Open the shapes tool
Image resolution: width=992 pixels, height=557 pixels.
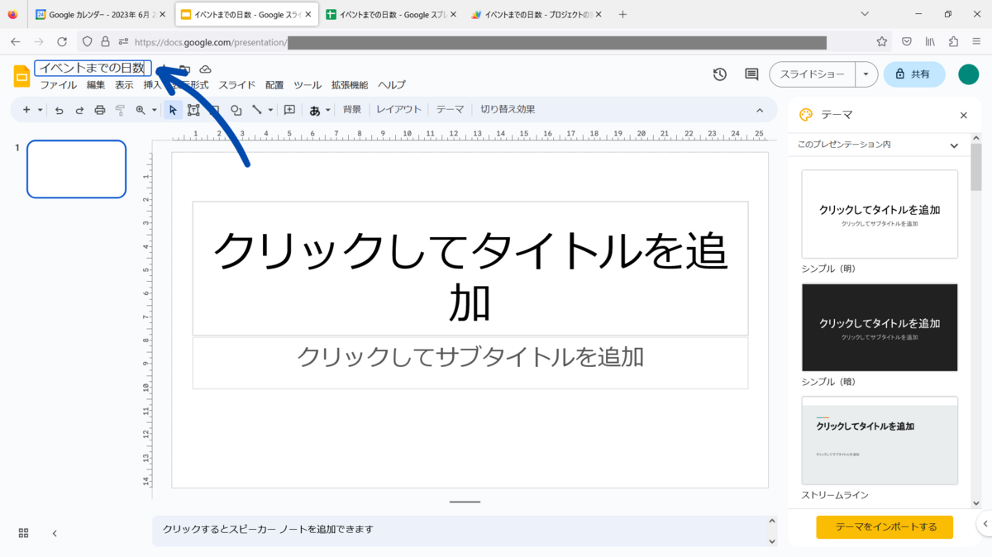(236, 110)
